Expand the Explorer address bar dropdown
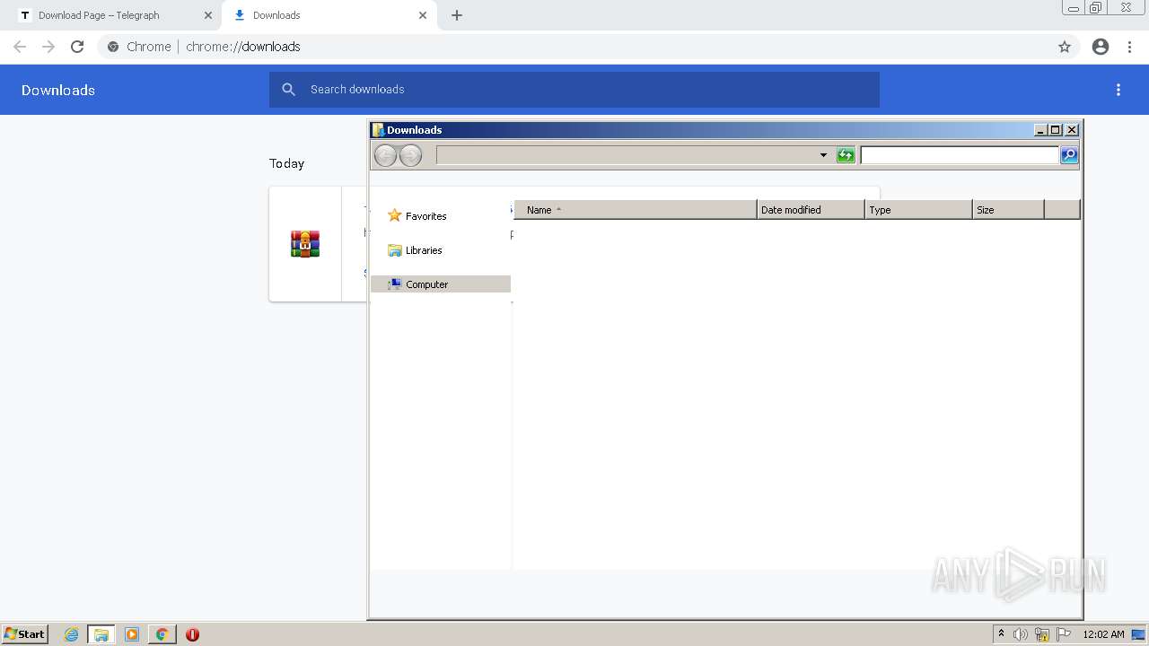The height and width of the screenshot is (646, 1149). tap(823, 155)
